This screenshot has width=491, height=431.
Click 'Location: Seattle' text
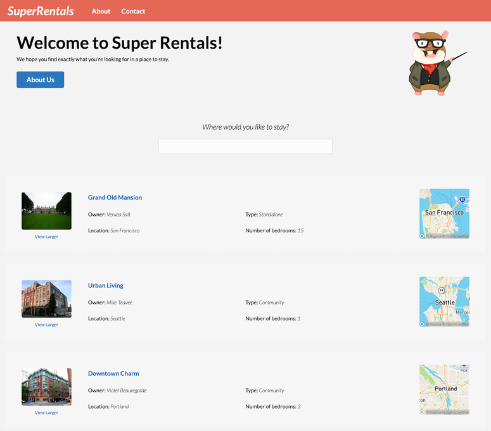pos(106,319)
